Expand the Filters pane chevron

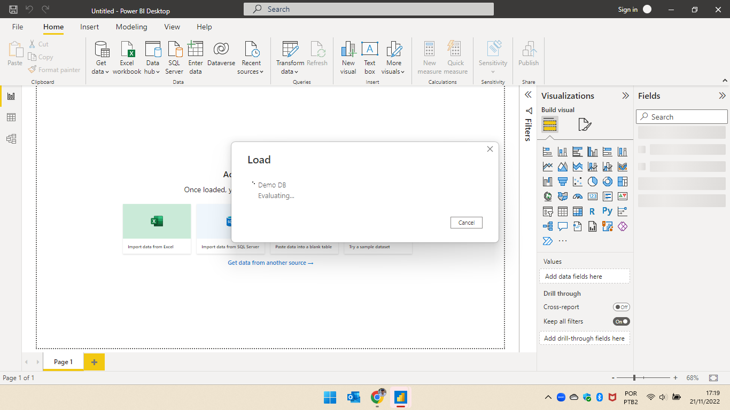point(528,95)
